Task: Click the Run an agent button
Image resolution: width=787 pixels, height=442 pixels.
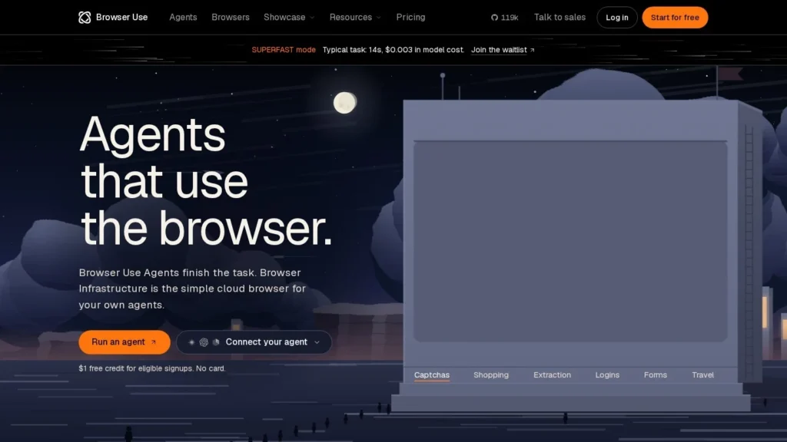Action: pyautogui.click(x=125, y=341)
